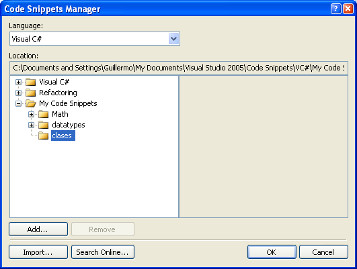Image resolution: width=357 pixels, height=269 pixels.
Task: Click the clases folder icon
Action: 43,136
